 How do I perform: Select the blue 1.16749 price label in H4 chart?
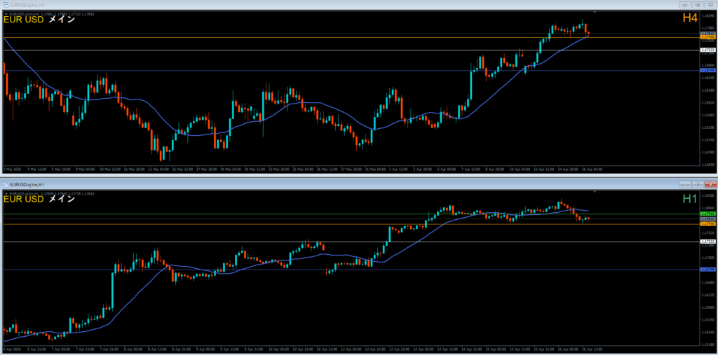pos(707,71)
